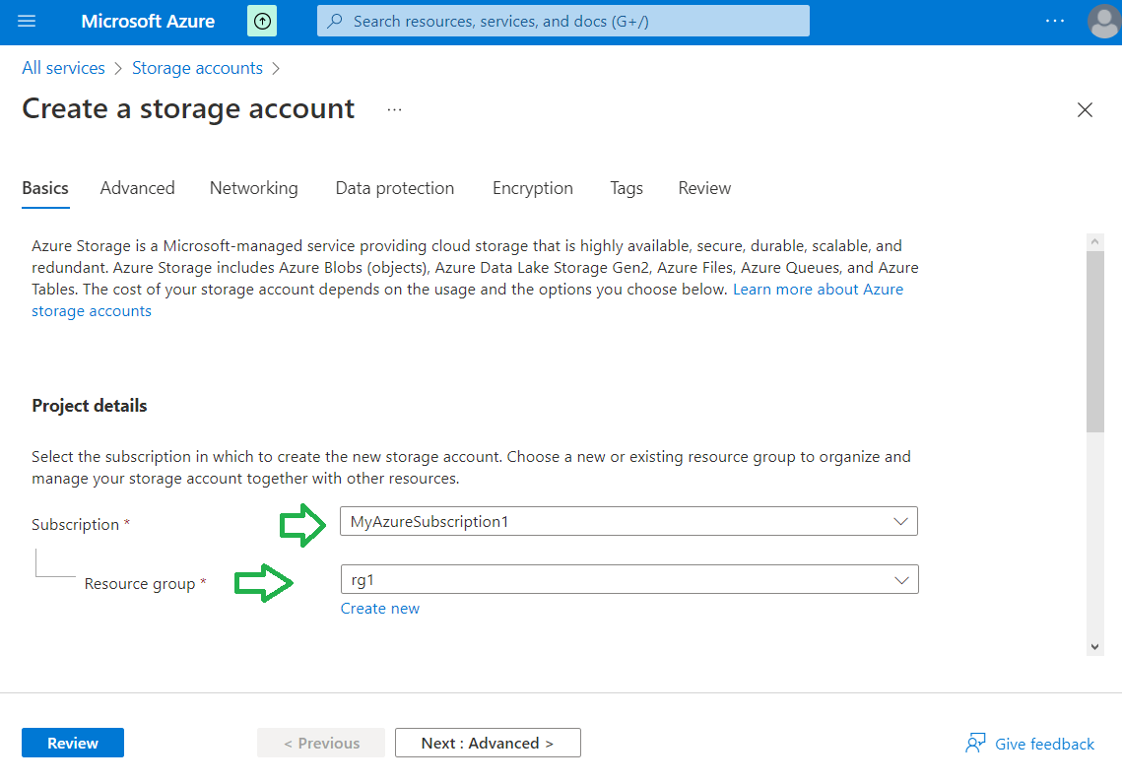Click Create new resource group link
The height and width of the screenshot is (783, 1122).
(380, 609)
